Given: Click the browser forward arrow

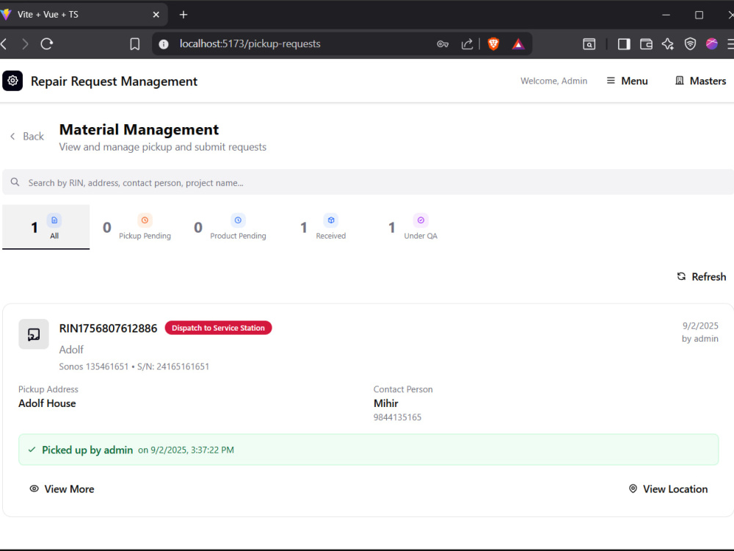Looking at the screenshot, I should pos(25,44).
